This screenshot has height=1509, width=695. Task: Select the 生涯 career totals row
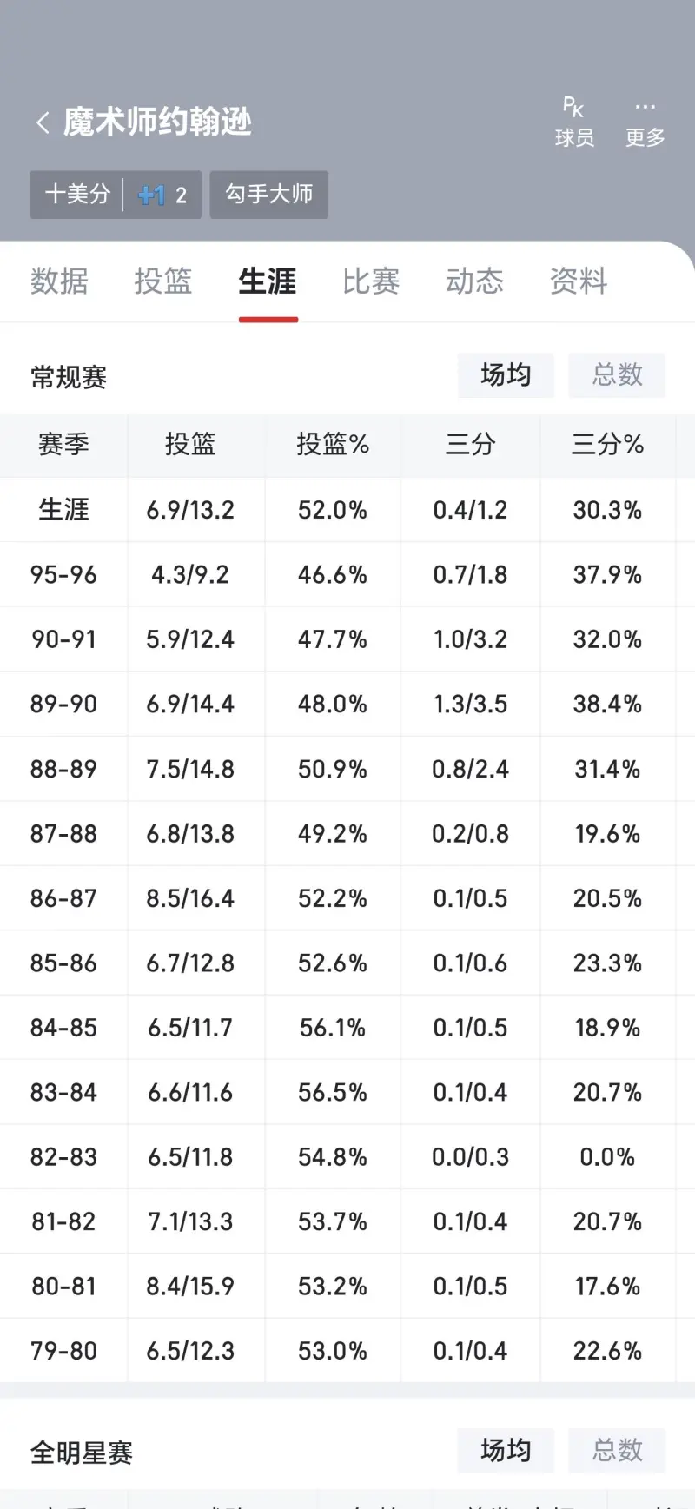(347, 510)
